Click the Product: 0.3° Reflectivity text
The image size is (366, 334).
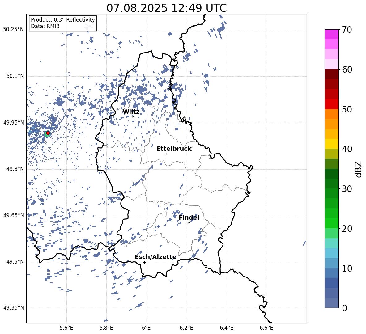pos(63,19)
